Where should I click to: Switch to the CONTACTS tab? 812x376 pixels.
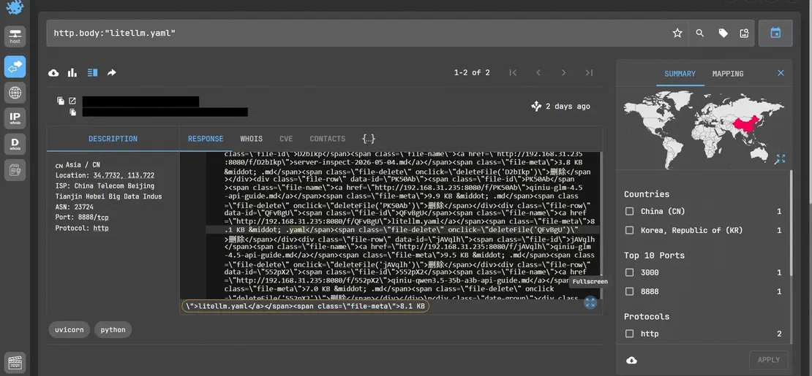(x=327, y=139)
